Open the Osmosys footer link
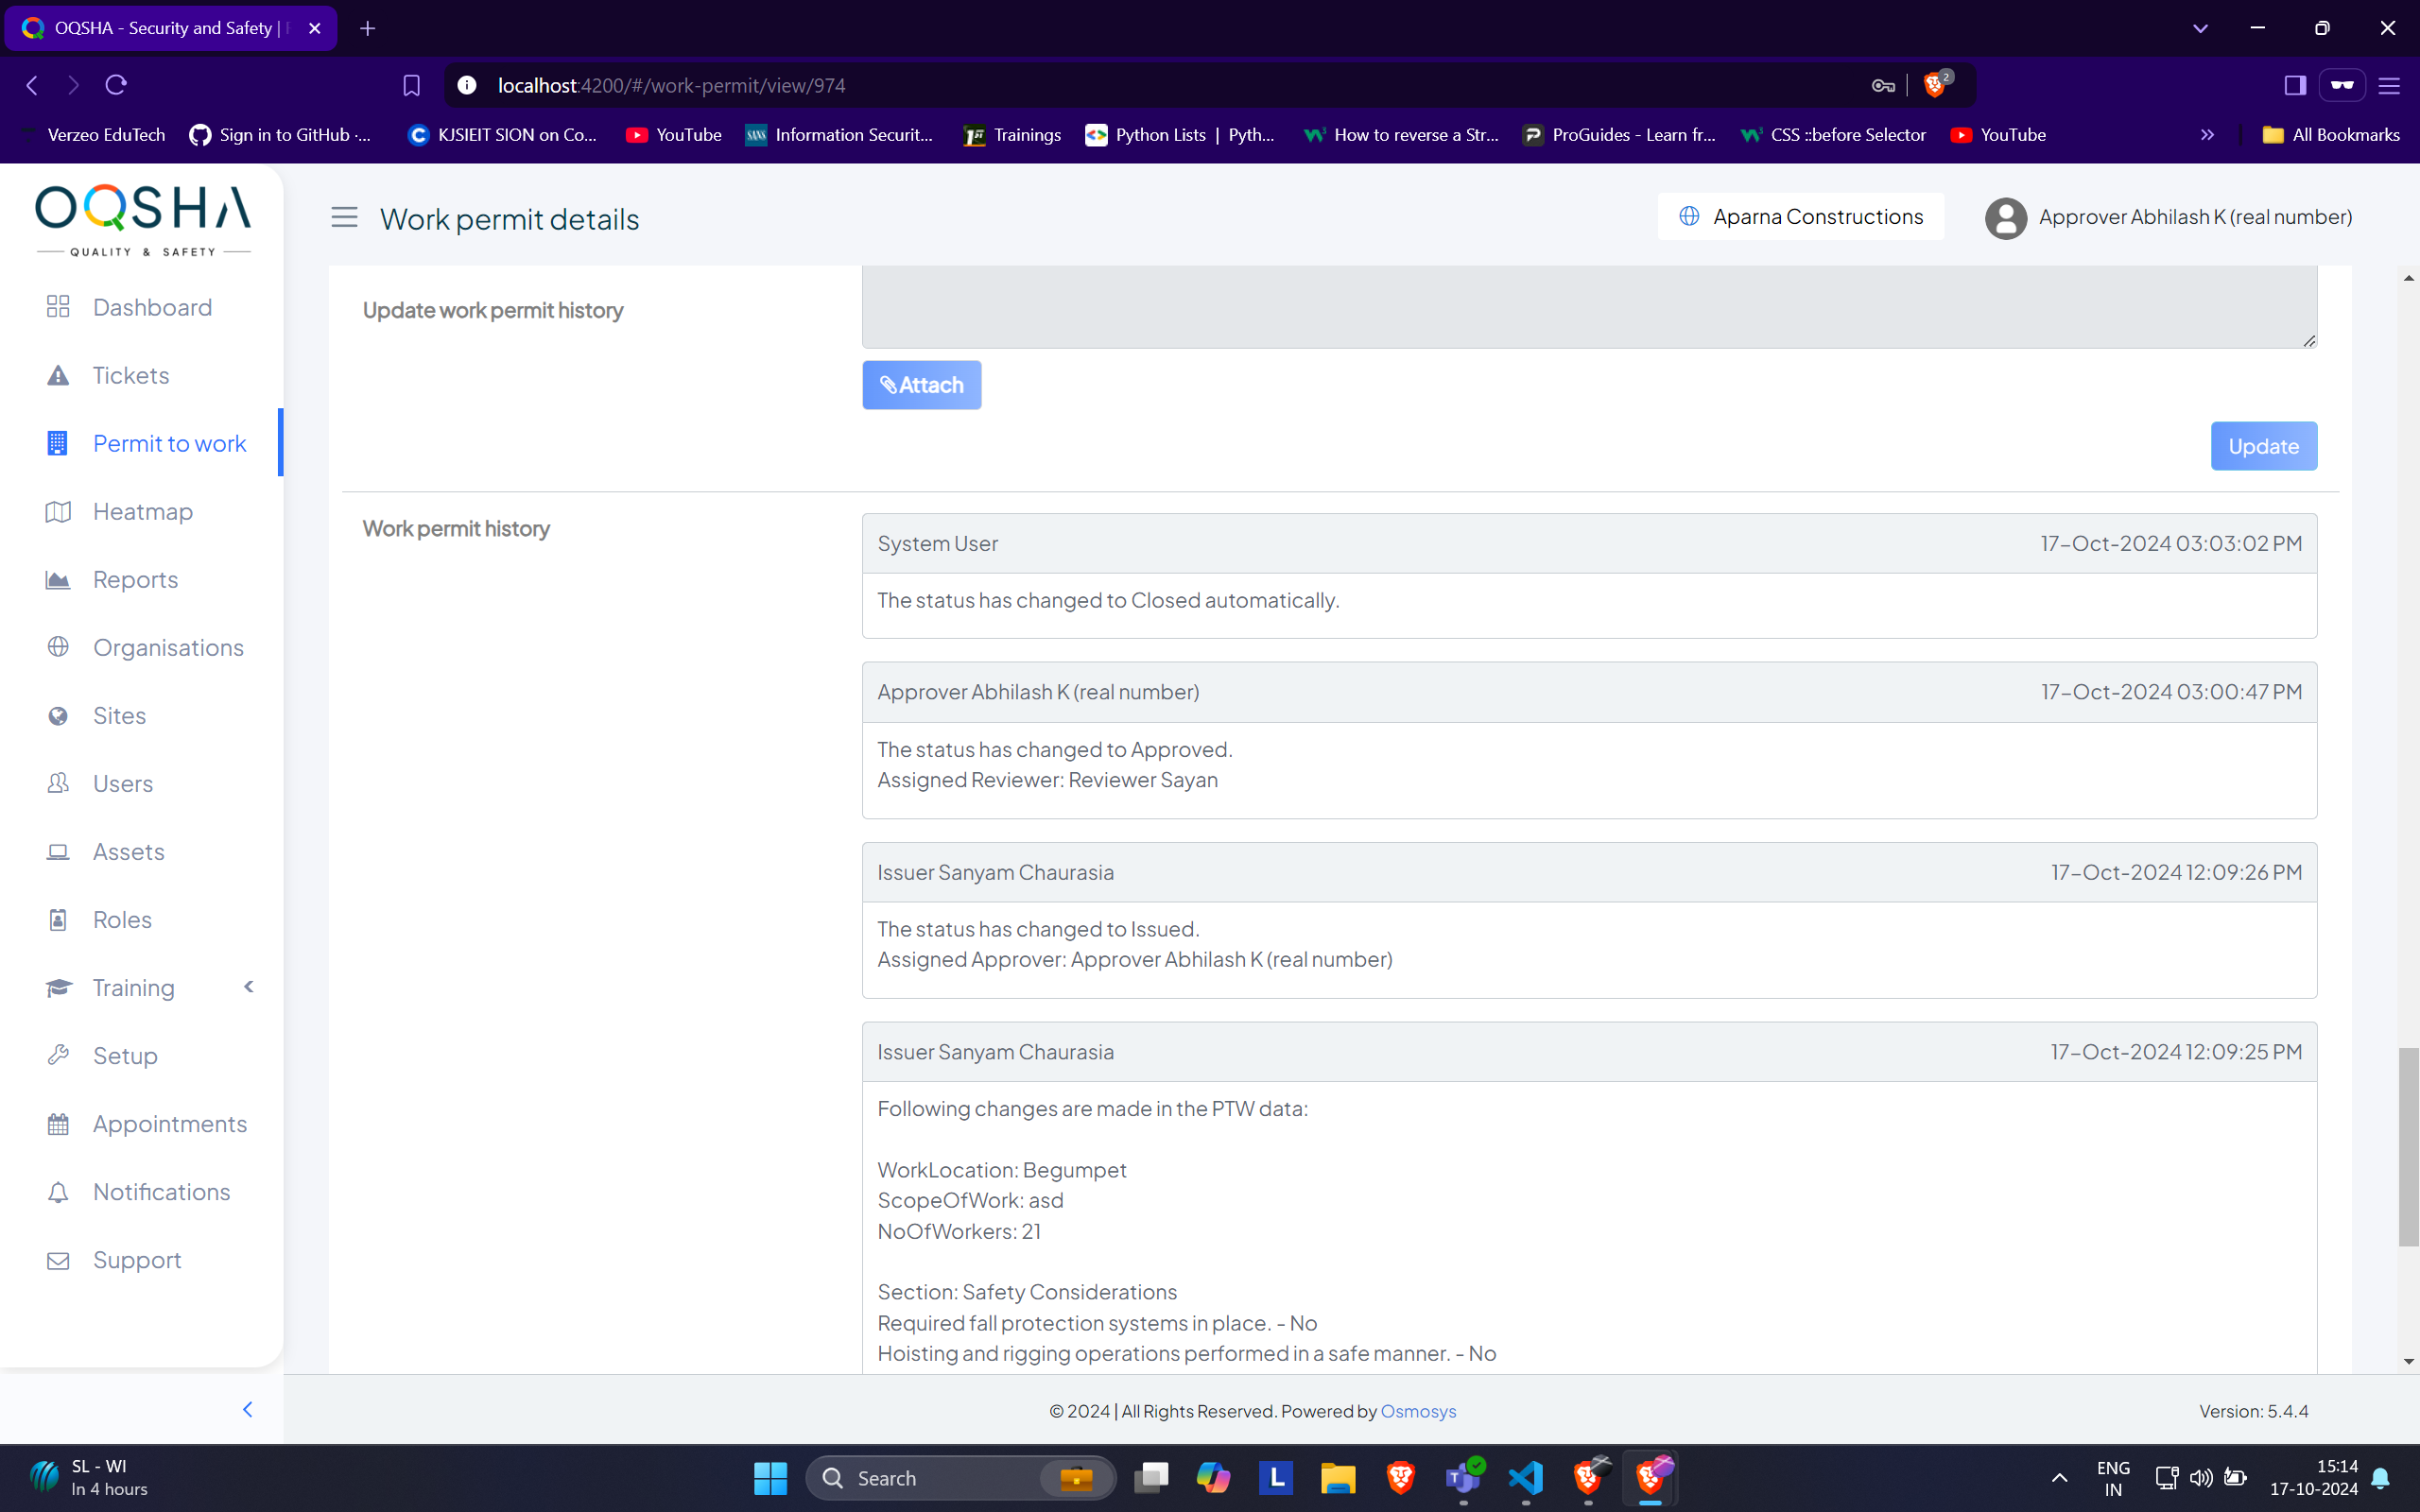Image resolution: width=2420 pixels, height=1512 pixels. pos(1417,1411)
